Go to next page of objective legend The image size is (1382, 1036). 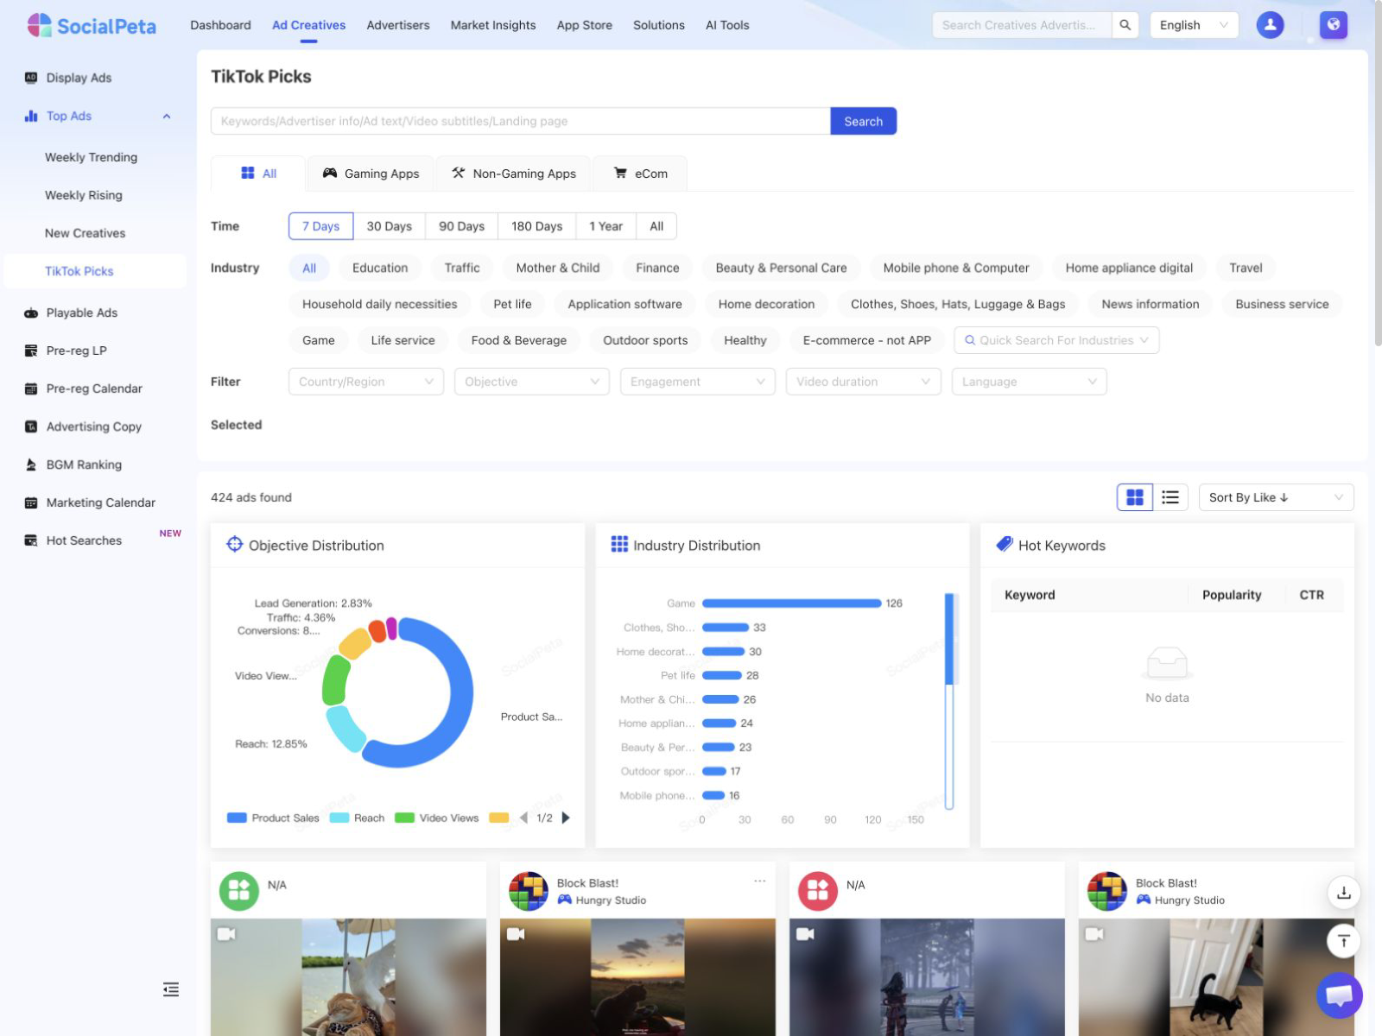click(566, 818)
